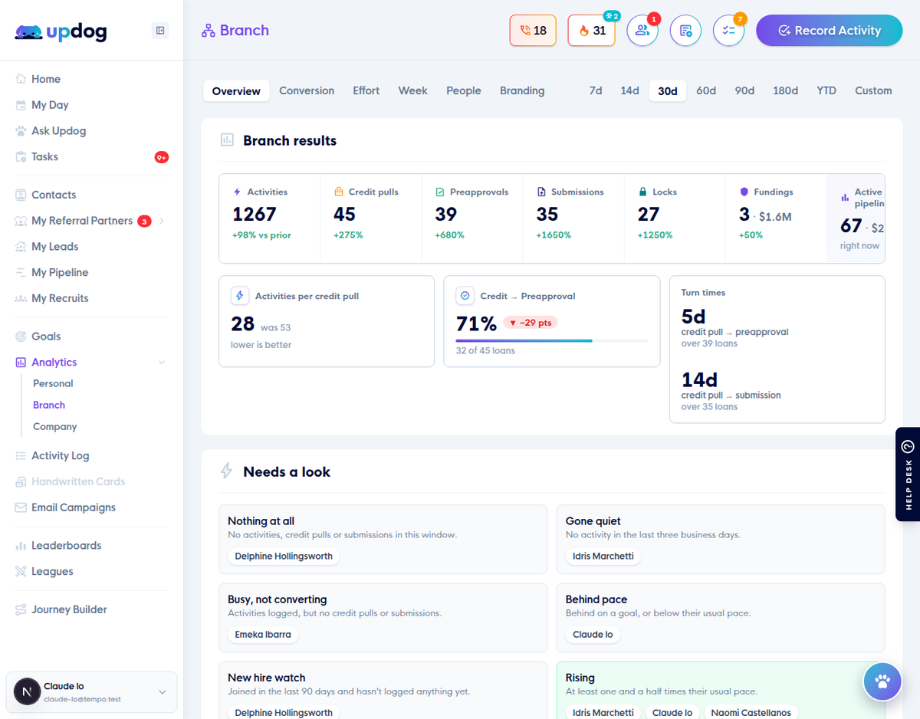Switch to the Week tab

point(412,90)
